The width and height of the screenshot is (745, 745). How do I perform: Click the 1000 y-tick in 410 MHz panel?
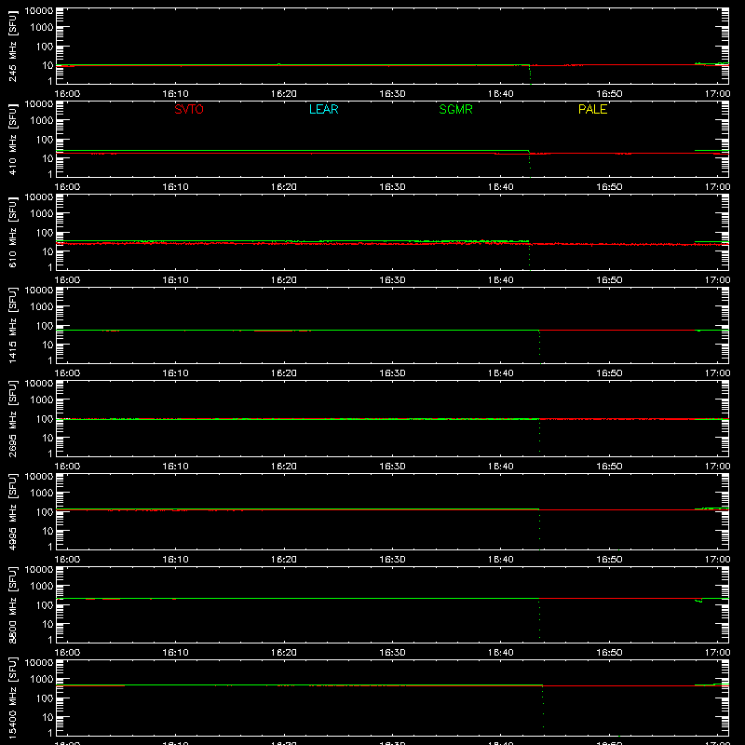coord(42,121)
